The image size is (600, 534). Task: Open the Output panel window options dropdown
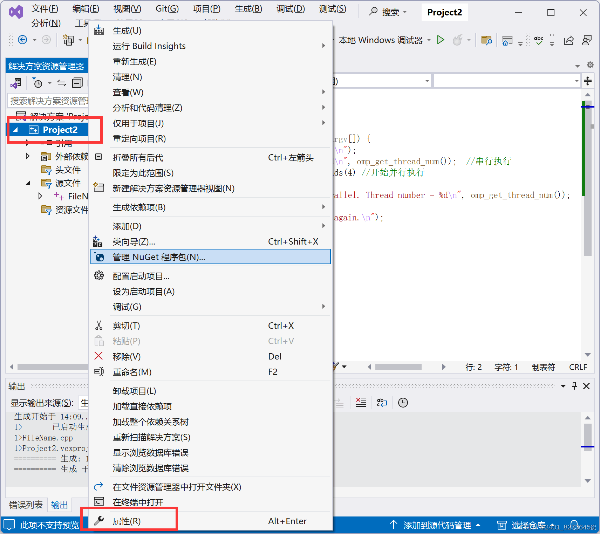pos(563,386)
